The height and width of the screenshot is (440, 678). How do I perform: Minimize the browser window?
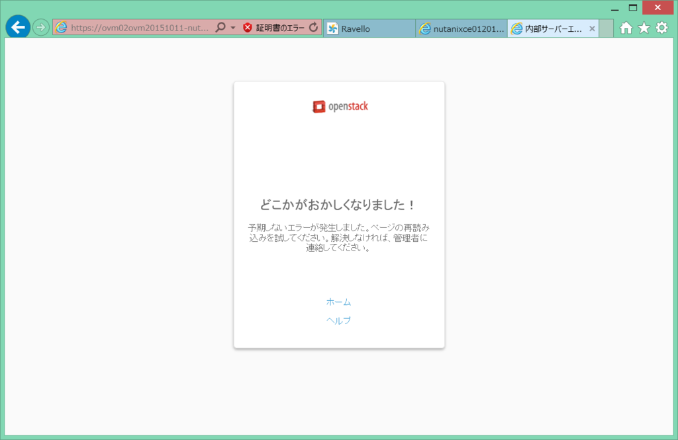[615, 8]
